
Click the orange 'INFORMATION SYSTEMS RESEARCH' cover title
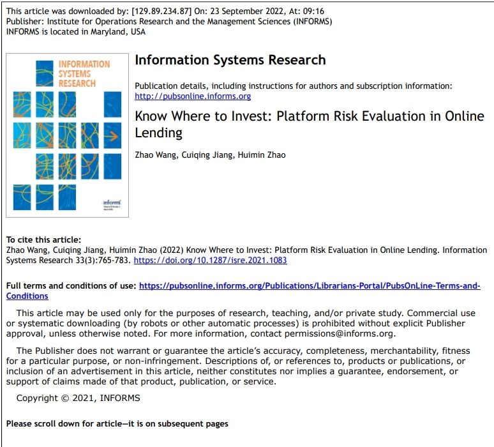click(x=84, y=74)
